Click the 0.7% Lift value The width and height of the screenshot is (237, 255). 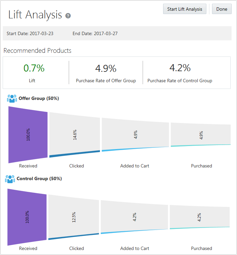[34, 68]
